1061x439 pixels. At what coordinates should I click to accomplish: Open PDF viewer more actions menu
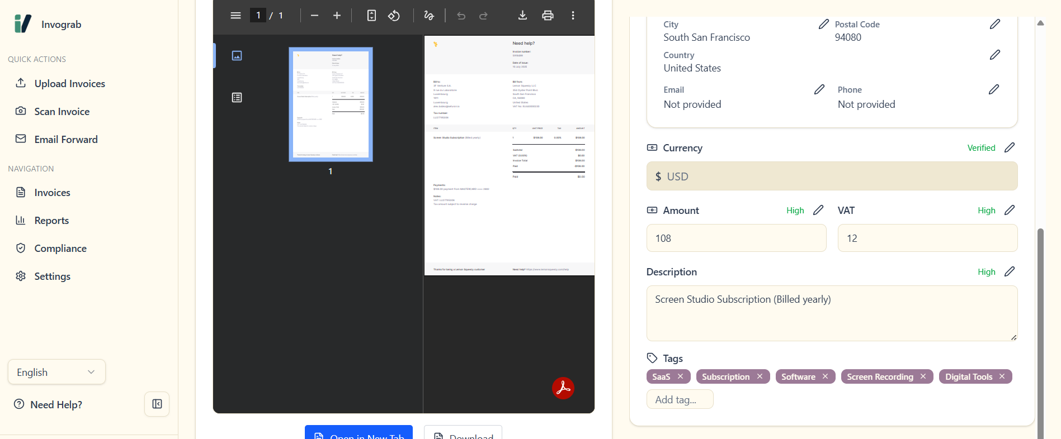tap(573, 16)
